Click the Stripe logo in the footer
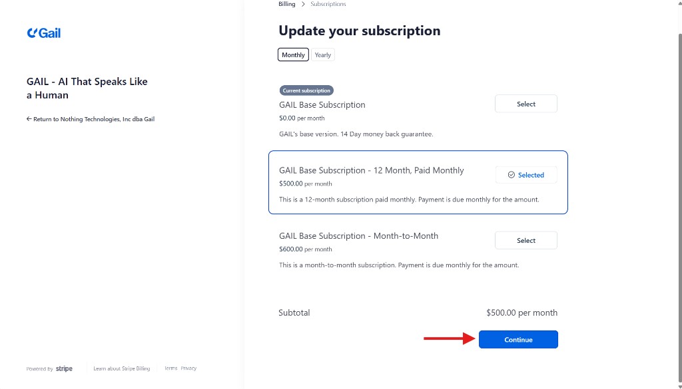Screen dimensions: 682x389 (64, 368)
